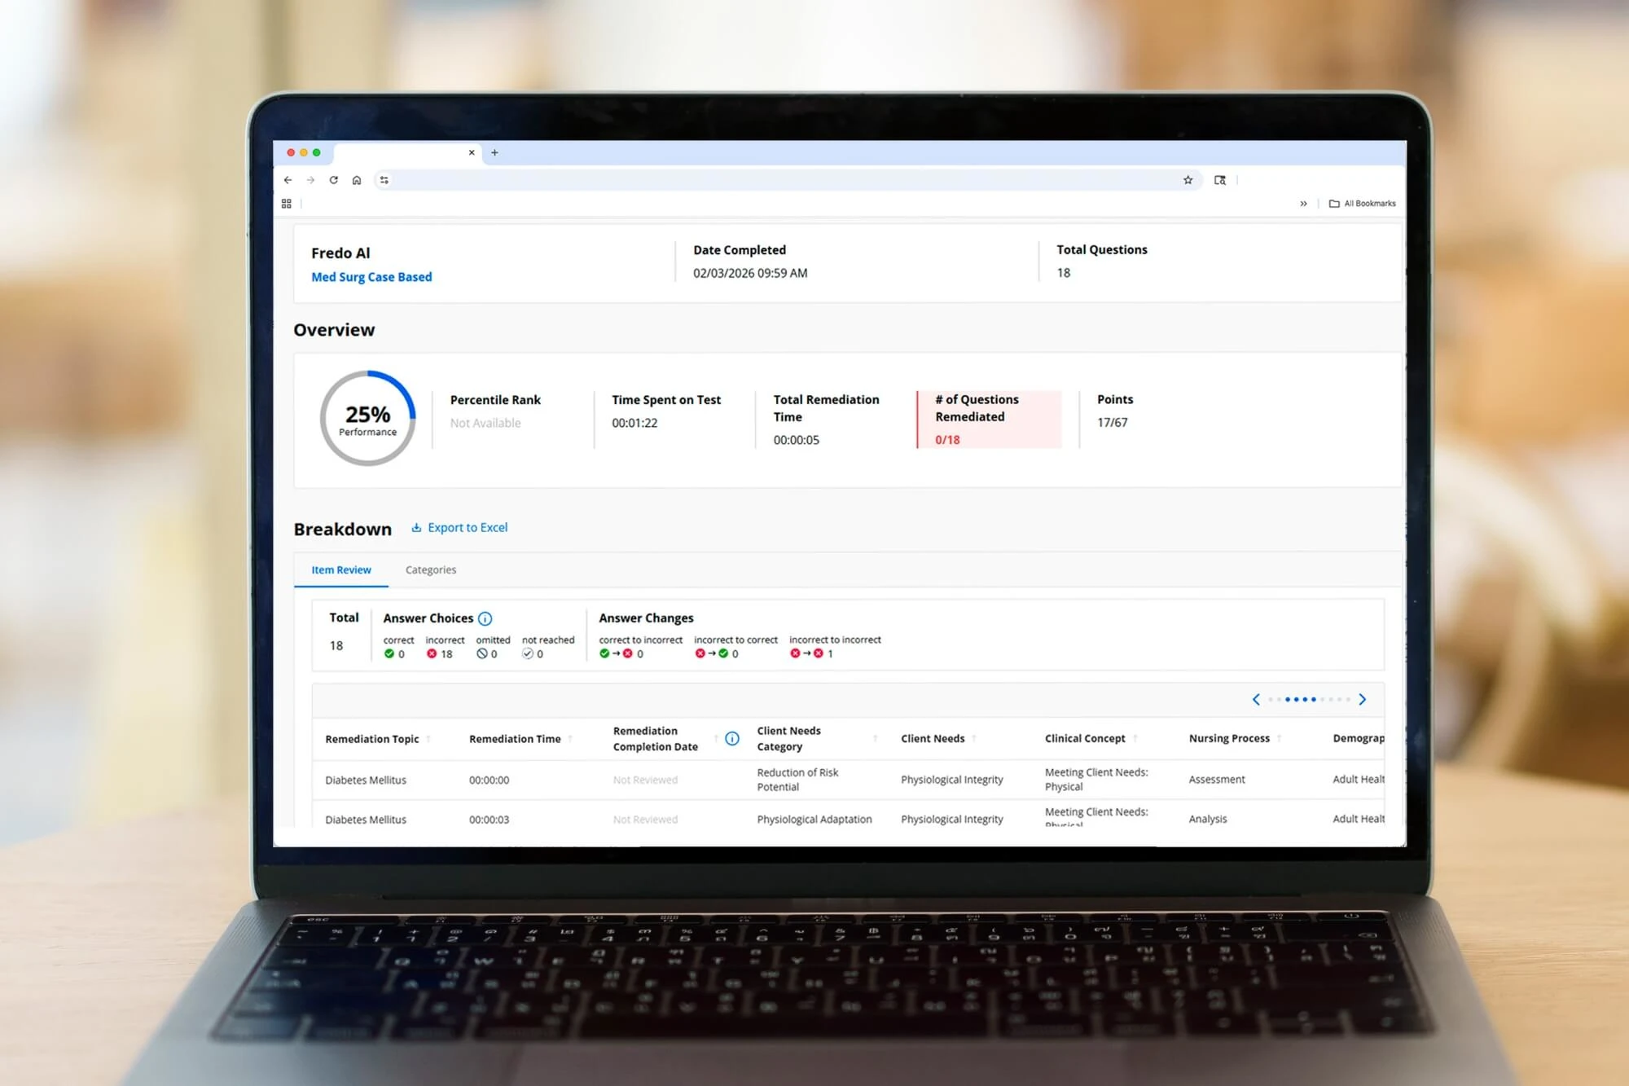Select the Item Review tab
Image resolution: width=1629 pixels, height=1086 pixels.
[x=340, y=569]
